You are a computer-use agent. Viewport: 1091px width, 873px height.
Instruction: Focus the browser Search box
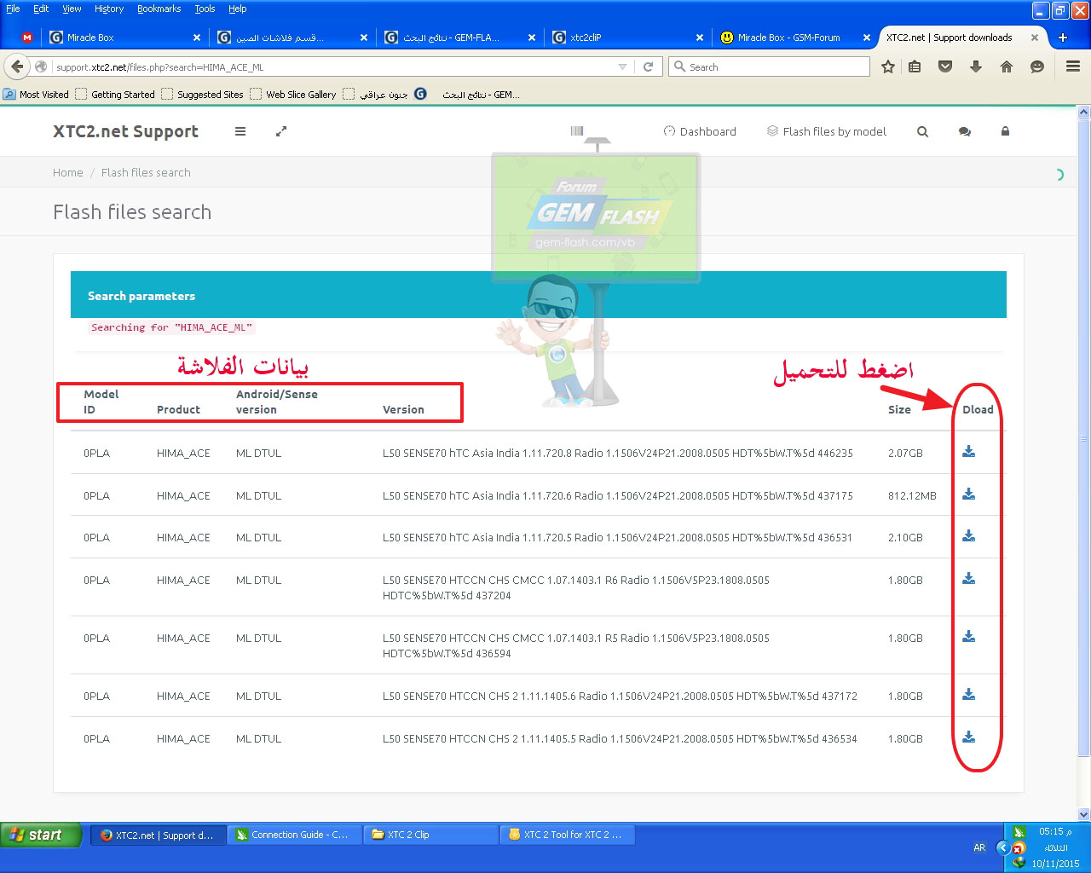click(x=769, y=66)
